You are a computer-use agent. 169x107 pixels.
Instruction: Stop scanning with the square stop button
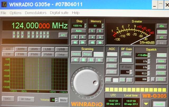click(x=83, y=60)
